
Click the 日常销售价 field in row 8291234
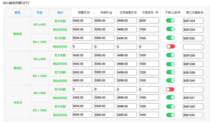(x=127, y=29)
